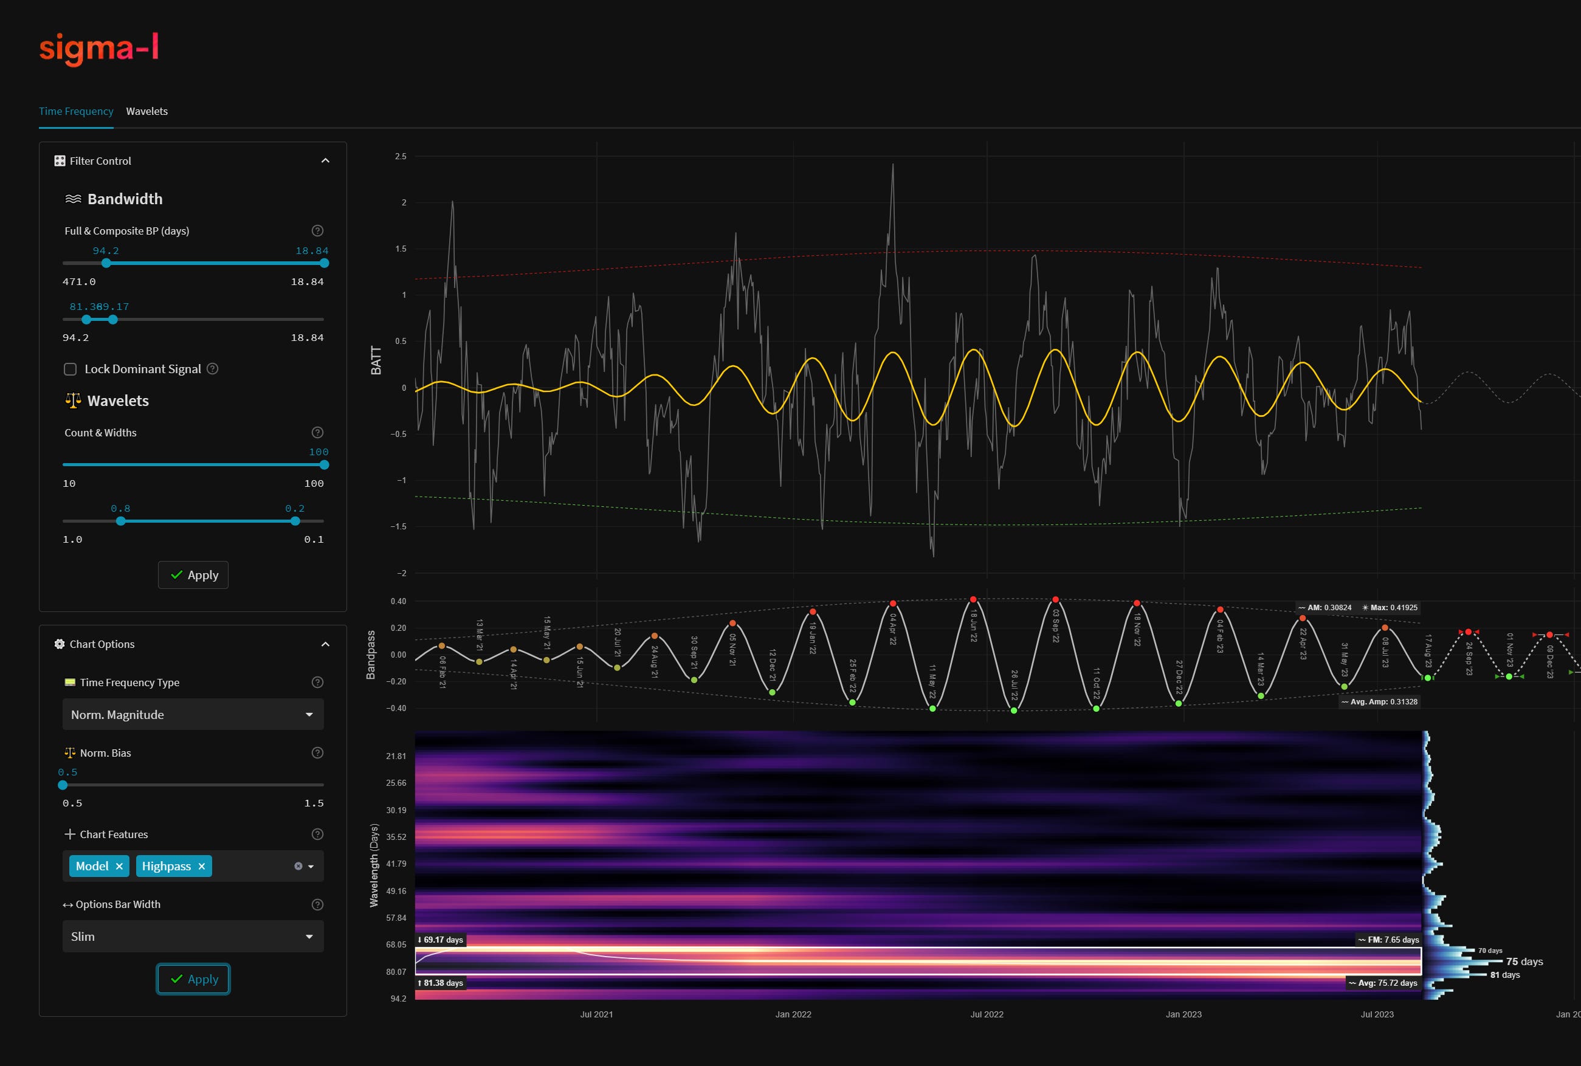Apply the Filter Control settings
This screenshot has width=1581, height=1066.
pyautogui.click(x=193, y=574)
